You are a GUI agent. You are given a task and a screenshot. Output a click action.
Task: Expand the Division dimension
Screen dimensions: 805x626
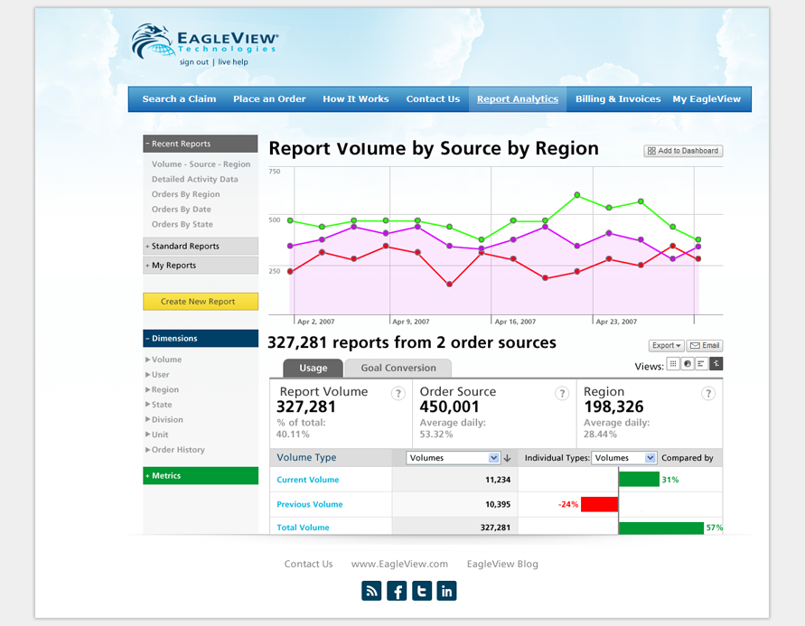(164, 419)
